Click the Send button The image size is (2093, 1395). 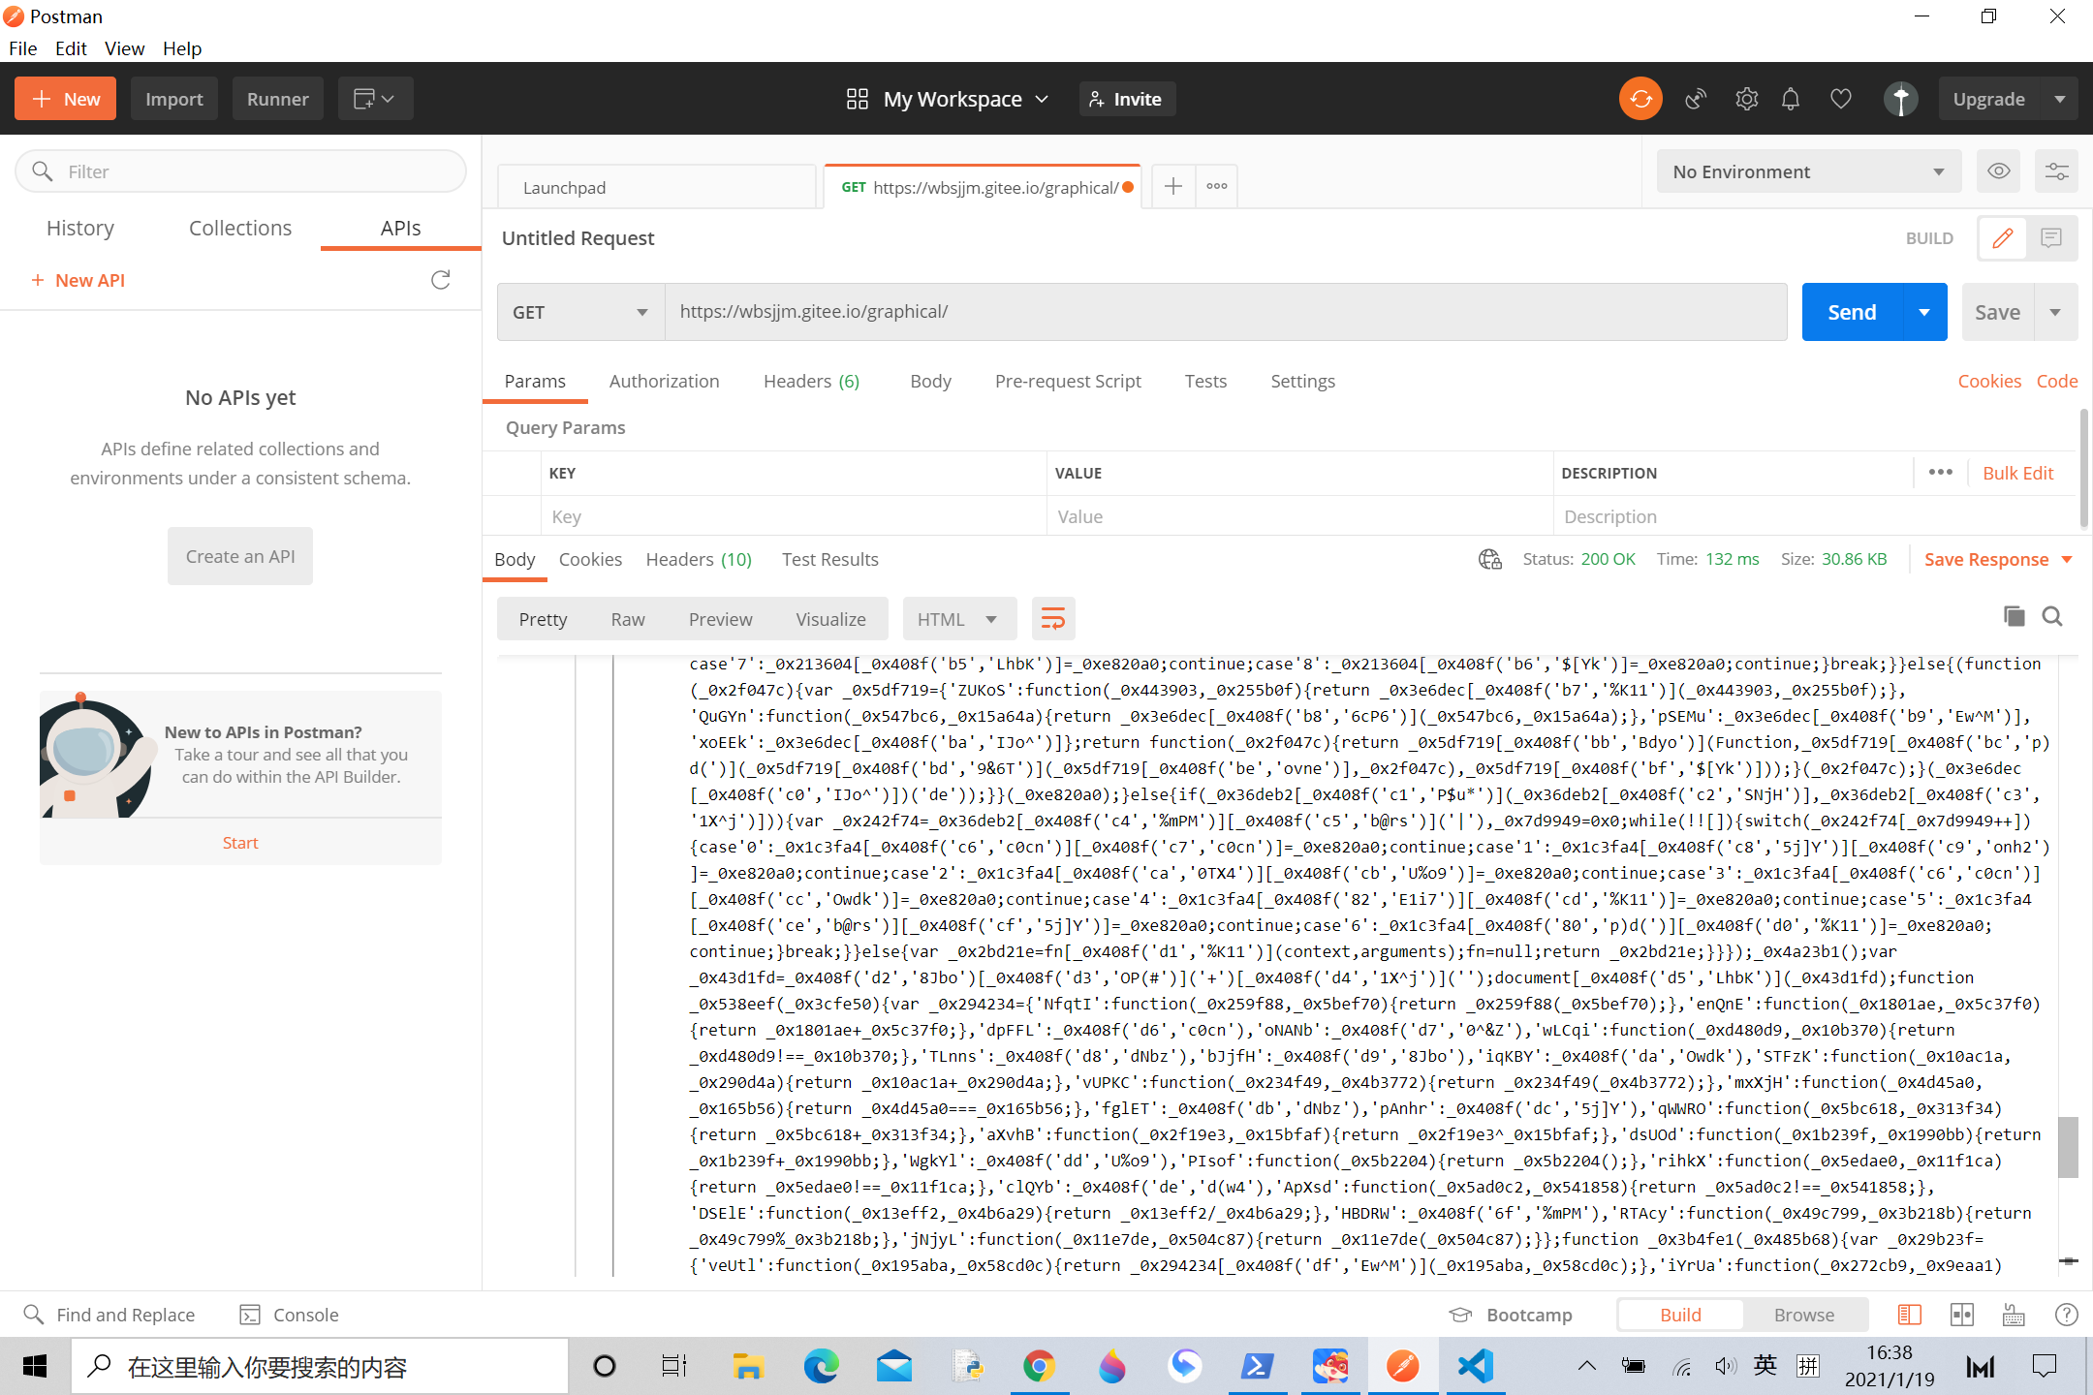(x=1852, y=312)
